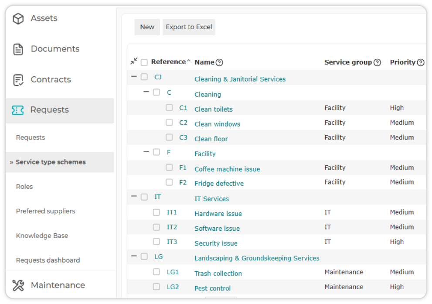Viewport: 432px width, 304px height.
Task: Collapse the LG Landscaping & Groundskeeping group
Action: (x=134, y=256)
